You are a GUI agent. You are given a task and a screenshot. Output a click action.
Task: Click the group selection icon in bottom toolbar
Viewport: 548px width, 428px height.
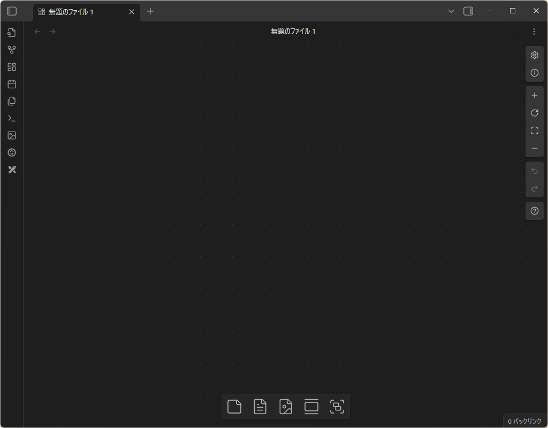tap(337, 407)
